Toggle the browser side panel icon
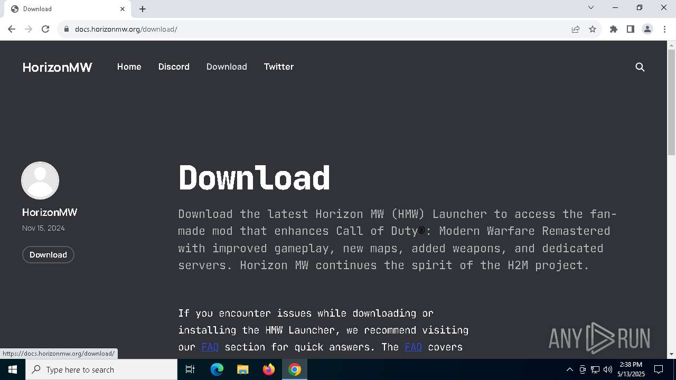Screen dimensions: 676x380 point(631,29)
